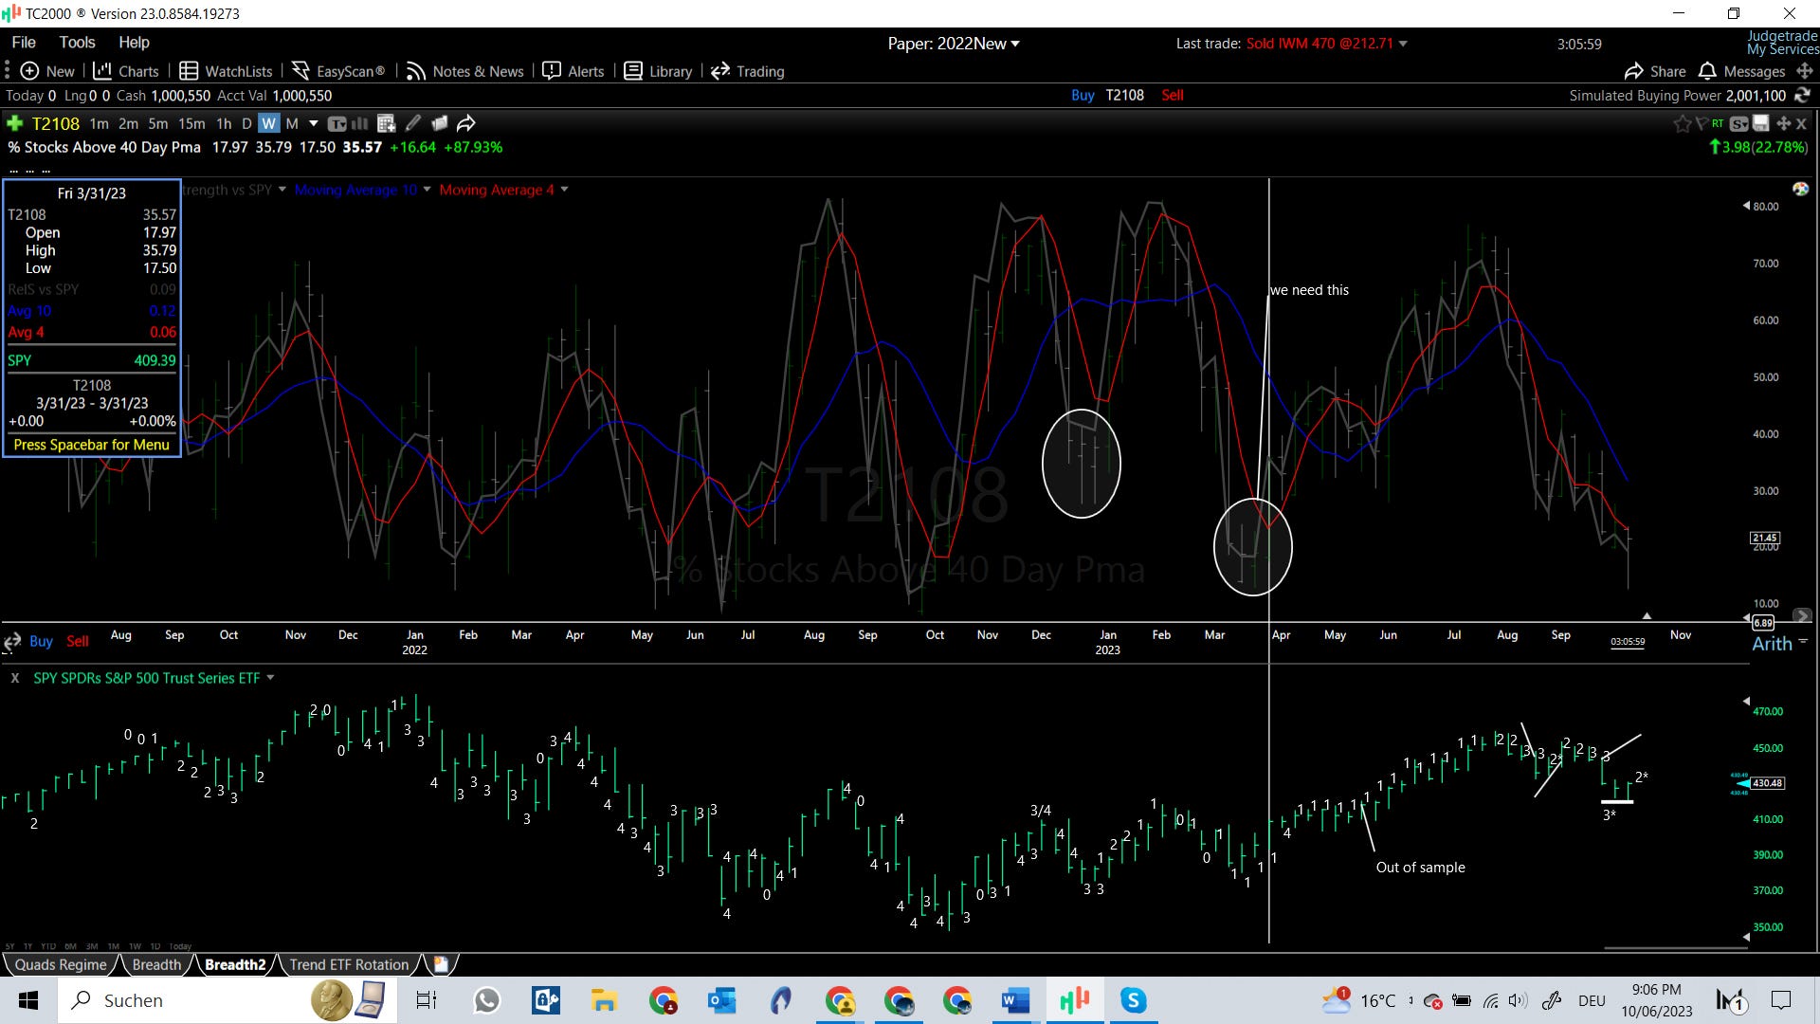Toggle the Arith scale setting

(x=1772, y=644)
